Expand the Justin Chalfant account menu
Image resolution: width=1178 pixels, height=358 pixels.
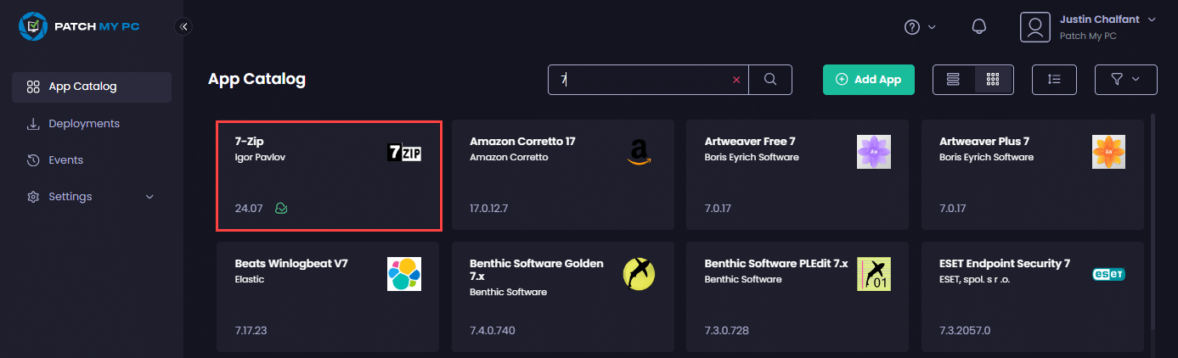pyautogui.click(x=1152, y=20)
